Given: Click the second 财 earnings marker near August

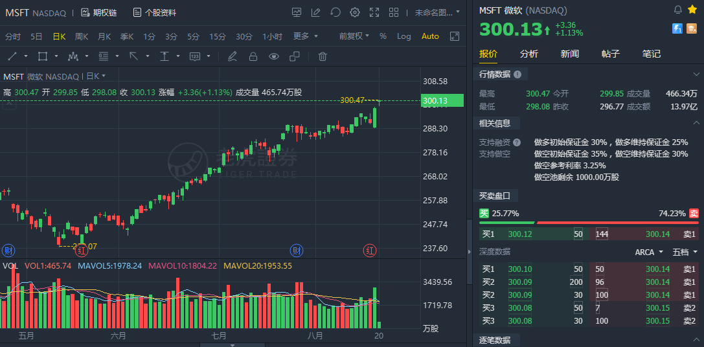Looking at the screenshot, I should tap(297, 250).
